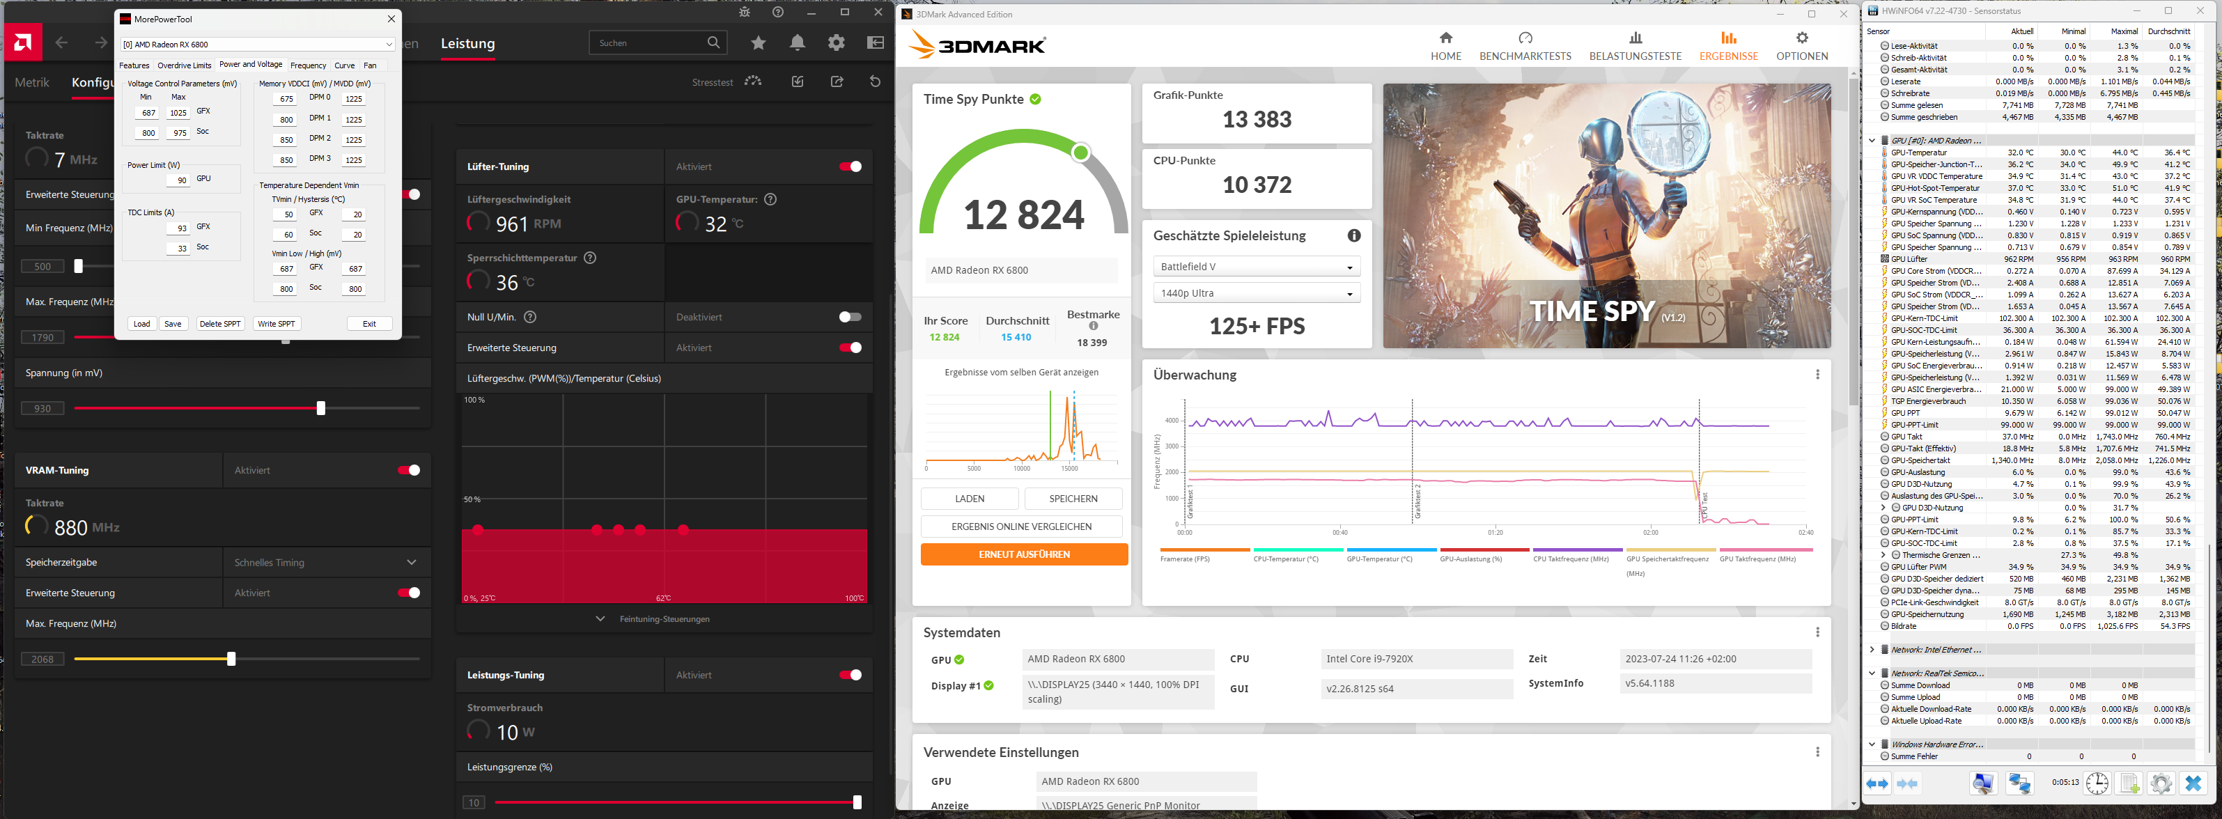Click HWiNFO logging start sheet icon

click(x=2129, y=783)
